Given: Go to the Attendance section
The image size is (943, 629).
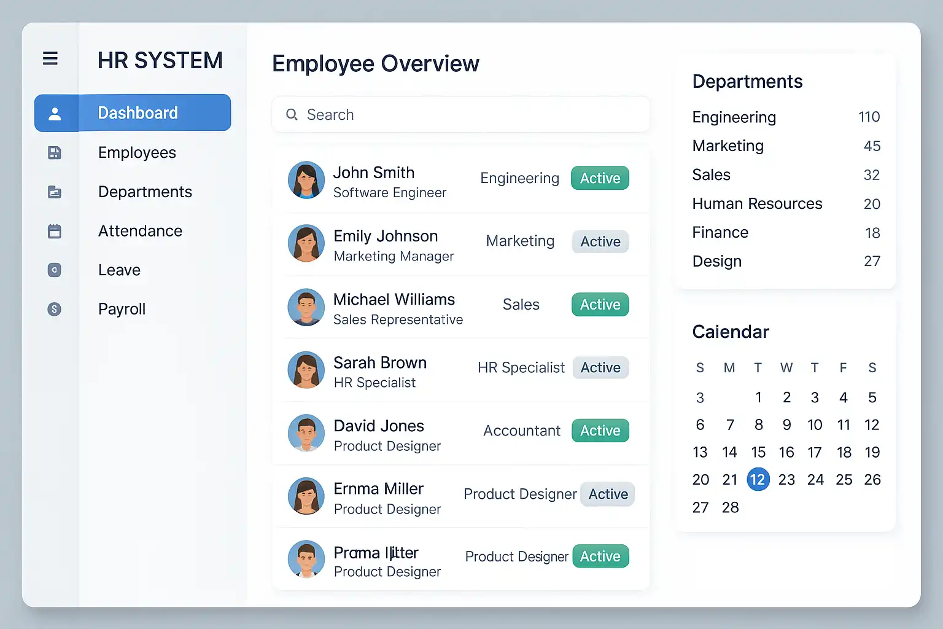Looking at the screenshot, I should (x=140, y=231).
